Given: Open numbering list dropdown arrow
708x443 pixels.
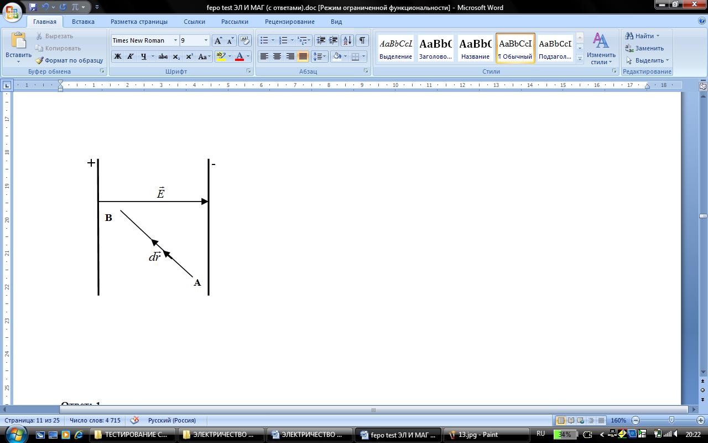Looking at the screenshot, I should [292, 40].
